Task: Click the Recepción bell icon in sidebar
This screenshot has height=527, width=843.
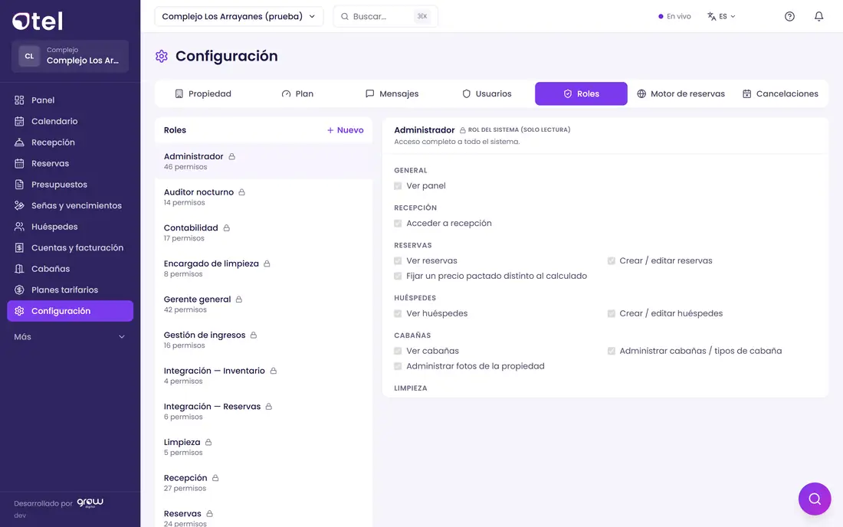Action: pyautogui.click(x=19, y=142)
